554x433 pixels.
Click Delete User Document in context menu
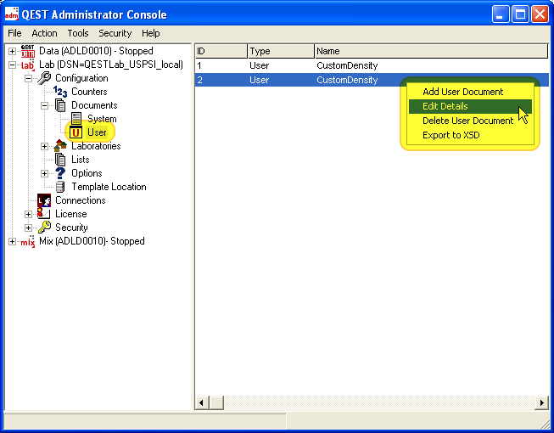point(467,121)
